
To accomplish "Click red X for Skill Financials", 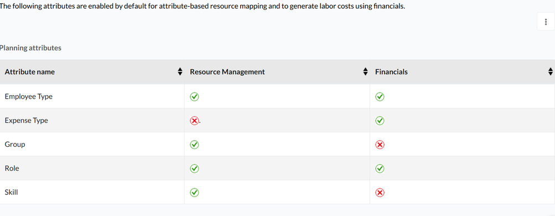I will click(x=380, y=193).
